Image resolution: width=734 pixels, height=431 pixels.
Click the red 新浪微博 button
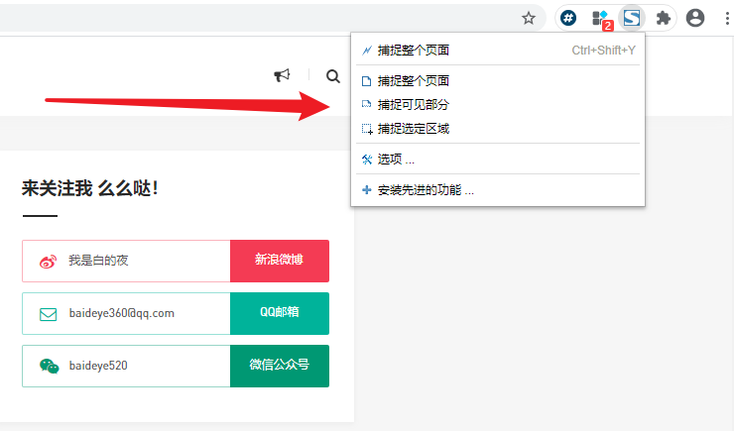pos(280,261)
